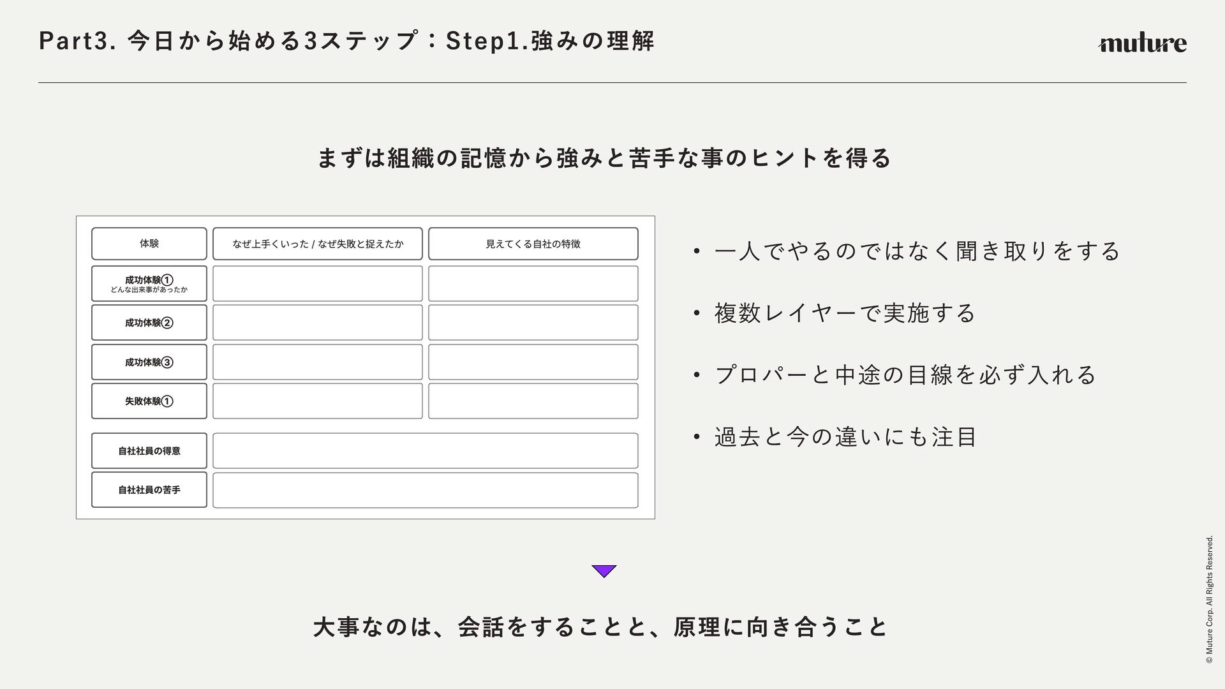Click the right empty cell in 失敗体験① row
This screenshot has height=689, width=1225.
click(533, 401)
